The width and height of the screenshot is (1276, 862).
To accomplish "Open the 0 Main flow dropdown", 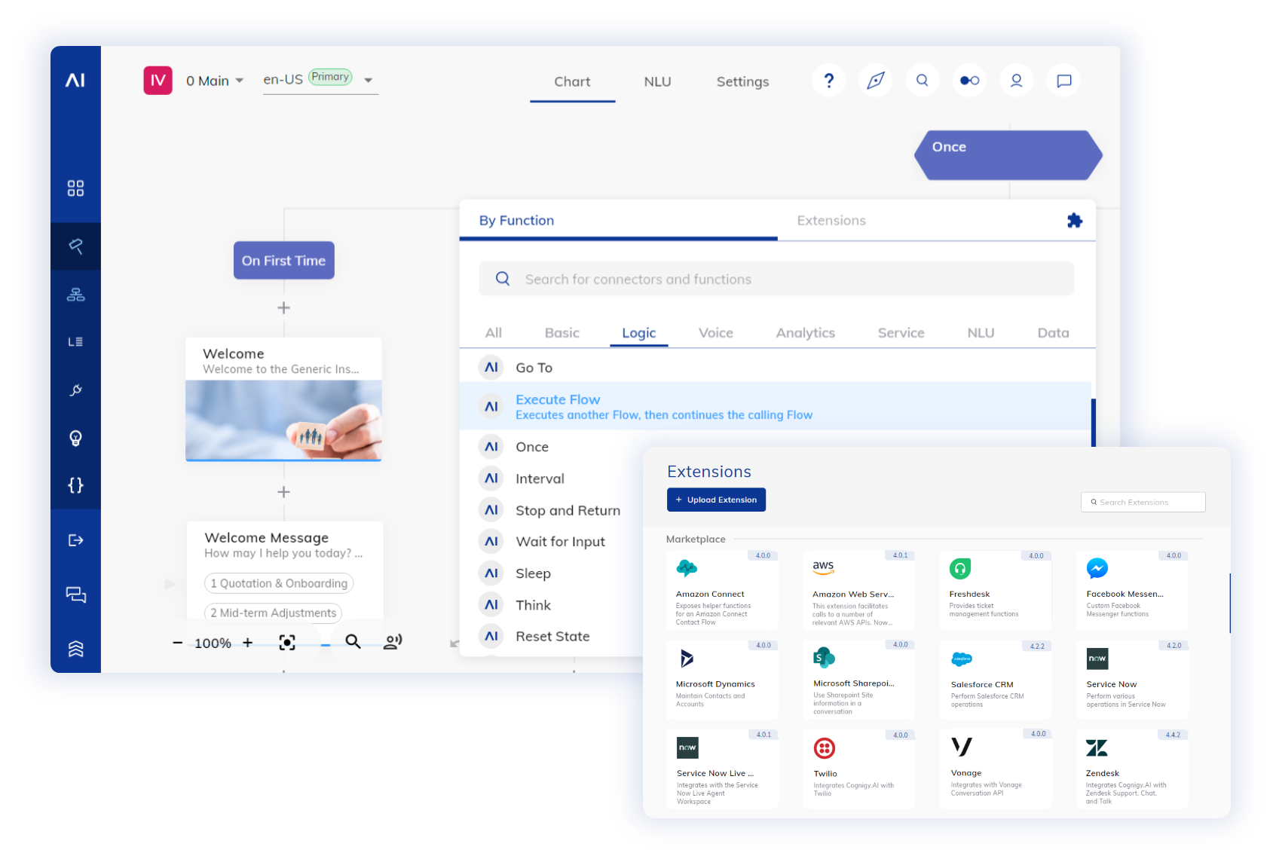I will click(215, 81).
